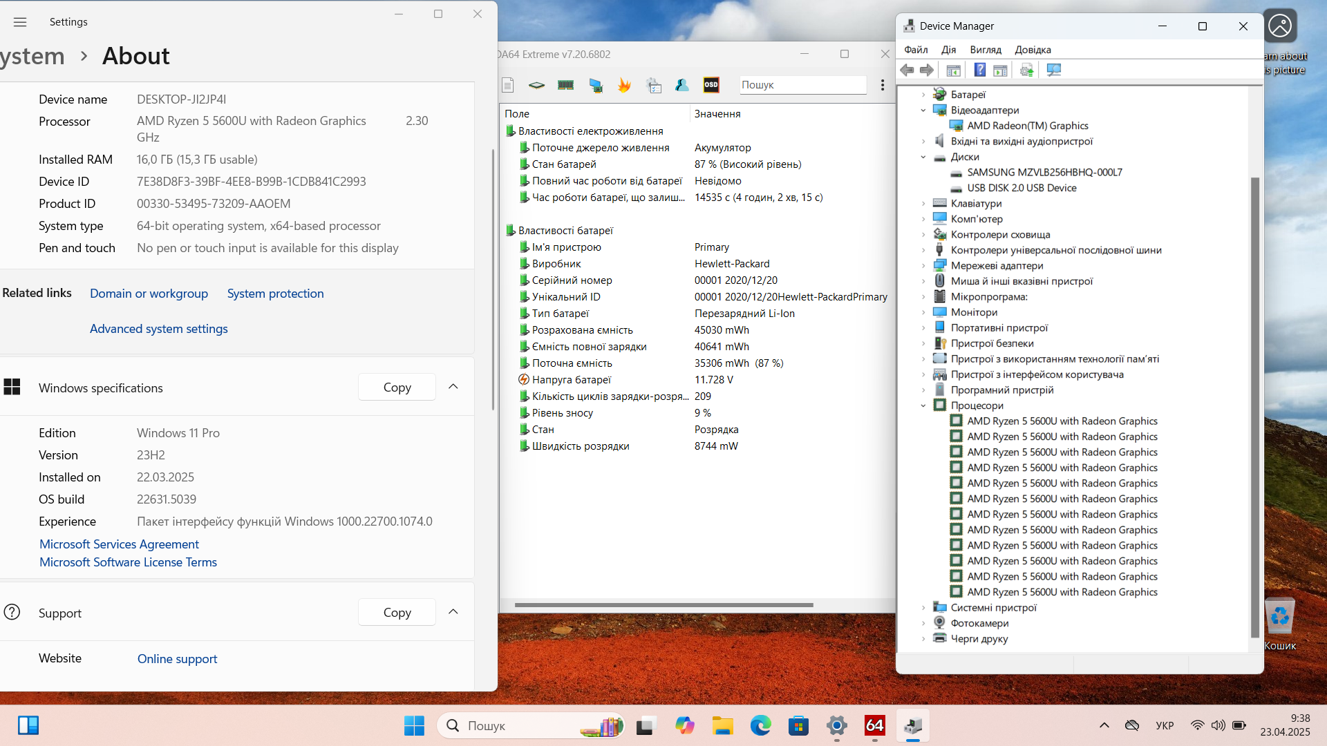Open Task View on taskbar
This screenshot has width=1327, height=746.
(646, 725)
